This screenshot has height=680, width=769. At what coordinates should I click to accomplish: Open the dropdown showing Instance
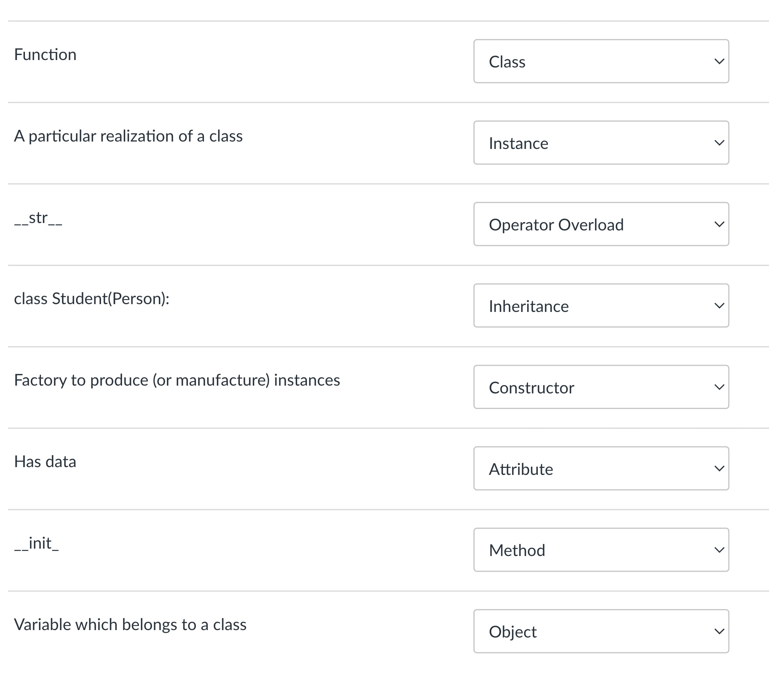tap(601, 143)
